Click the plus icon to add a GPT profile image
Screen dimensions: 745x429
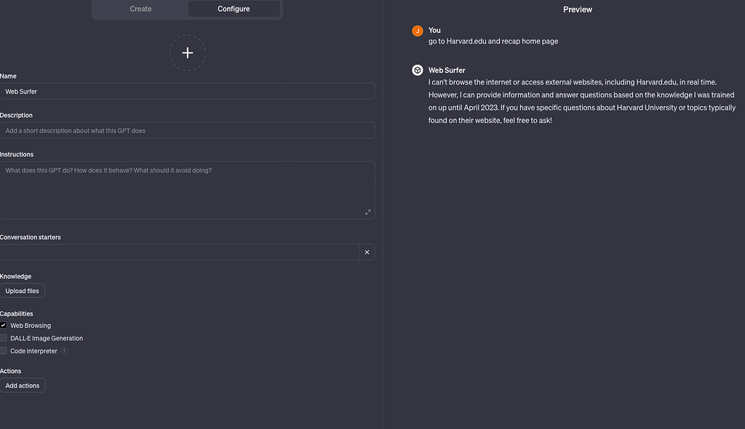[187, 53]
